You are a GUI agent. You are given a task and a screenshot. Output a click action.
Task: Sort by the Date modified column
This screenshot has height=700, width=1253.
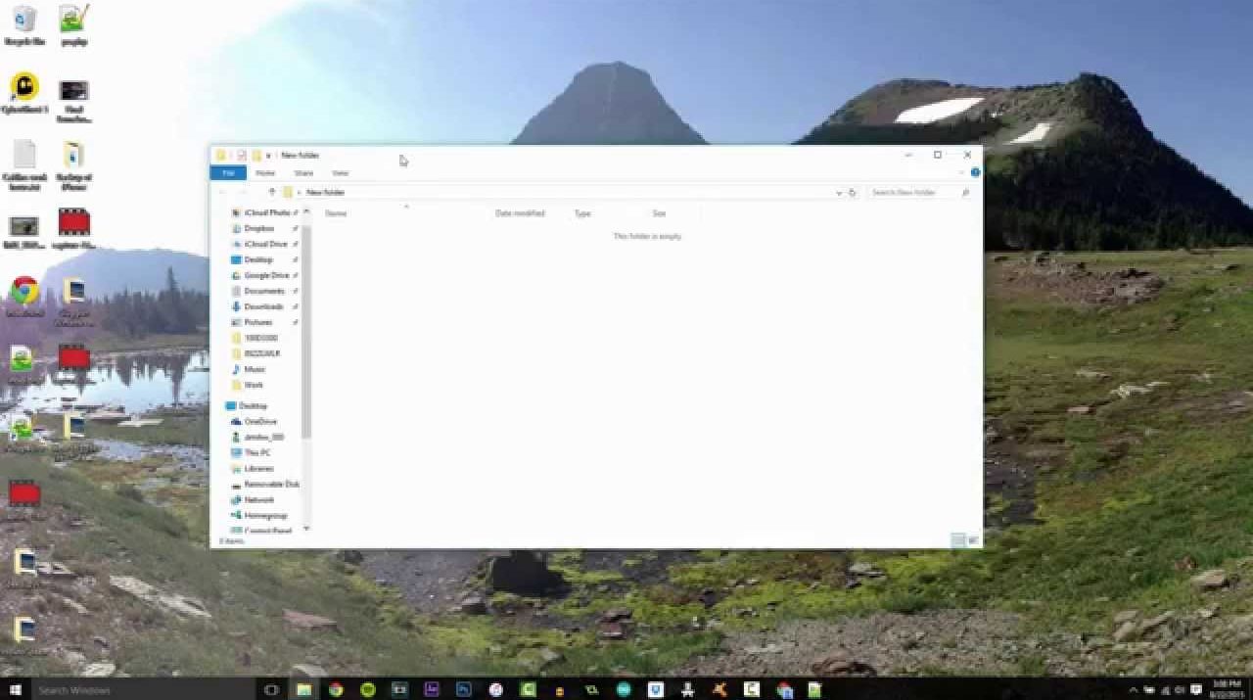click(x=520, y=213)
